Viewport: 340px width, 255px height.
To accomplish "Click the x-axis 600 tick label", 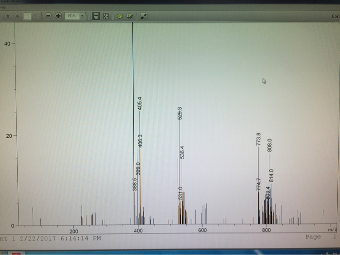I will (x=202, y=230).
